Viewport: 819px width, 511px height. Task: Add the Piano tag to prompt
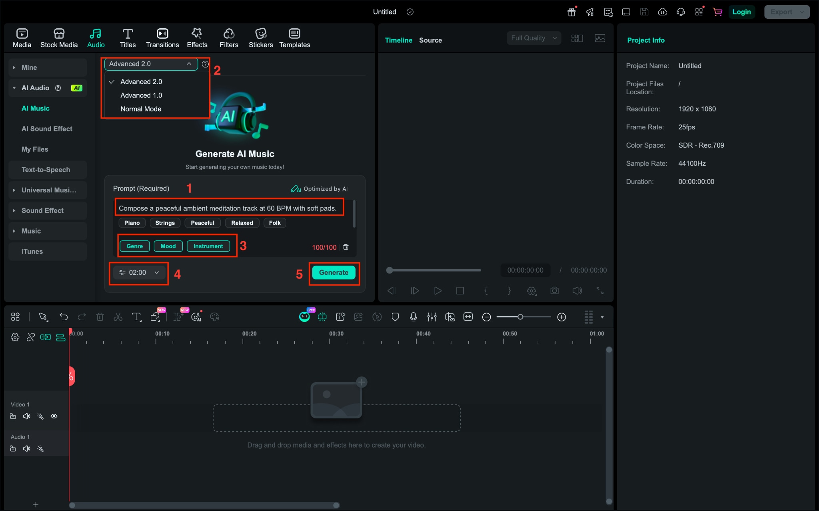[x=132, y=223]
